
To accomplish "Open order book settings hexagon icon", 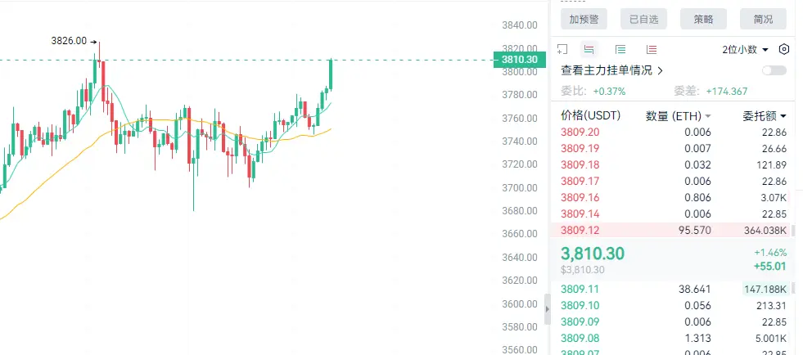I will [x=784, y=49].
